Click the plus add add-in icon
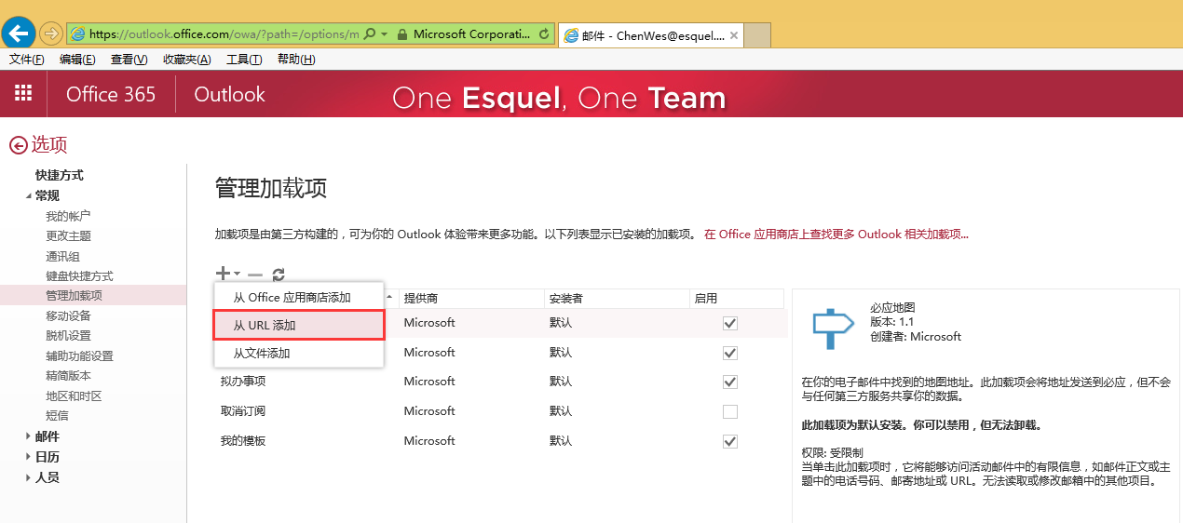1183x523 pixels. tap(223, 274)
